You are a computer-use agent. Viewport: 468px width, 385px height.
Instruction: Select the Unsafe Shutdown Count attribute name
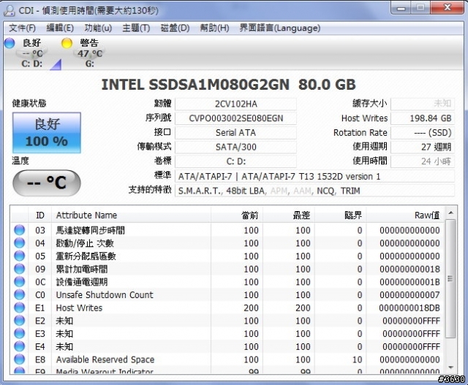[105, 295]
